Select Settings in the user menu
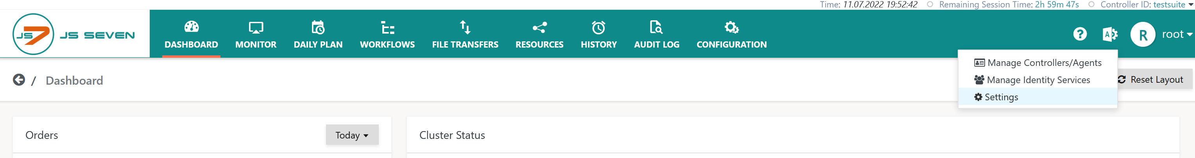The width and height of the screenshot is (1195, 158). pyautogui.click(x=1038, y=97)
